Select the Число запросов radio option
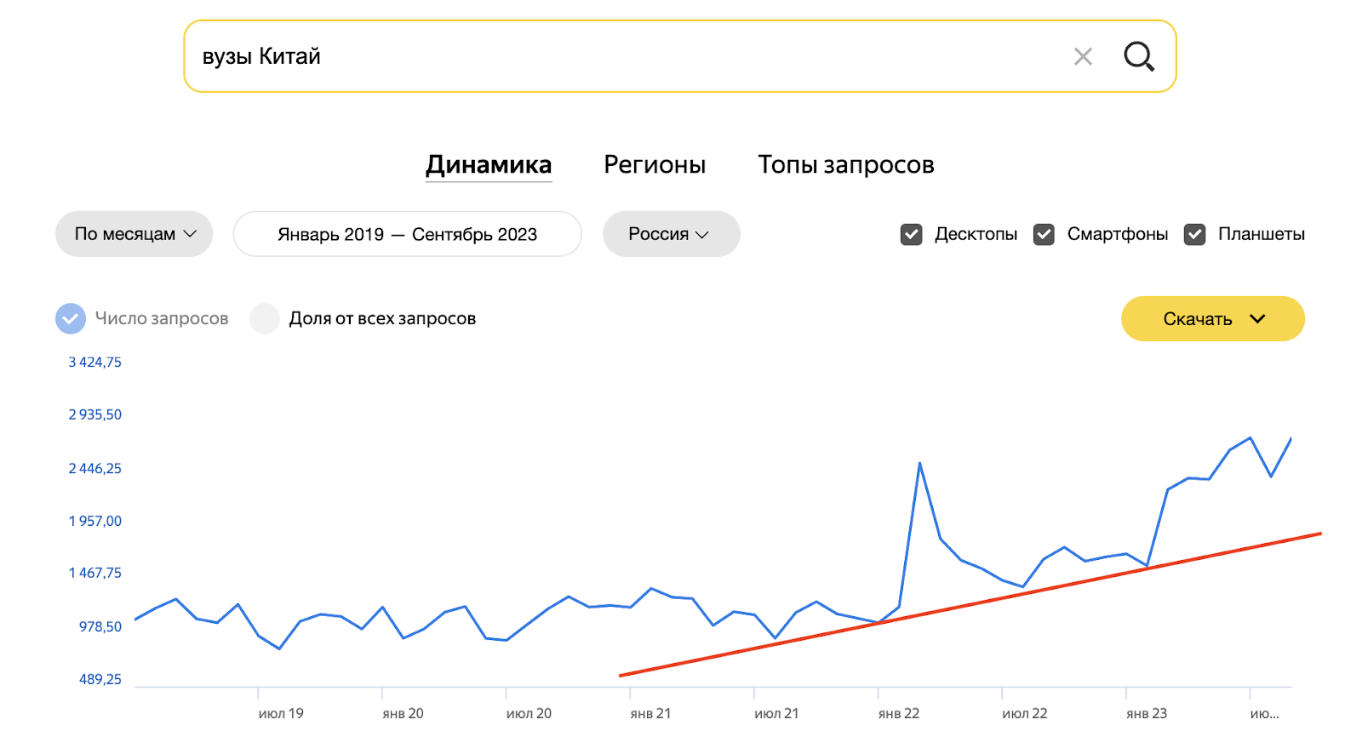Image resolution: width=1362 pixels, height=731 pixels. tap(71, 318)
